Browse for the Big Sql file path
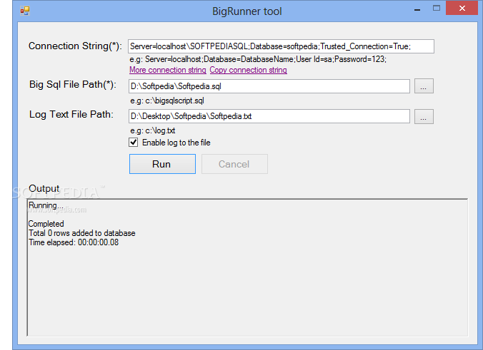 [x=424, y=86]
